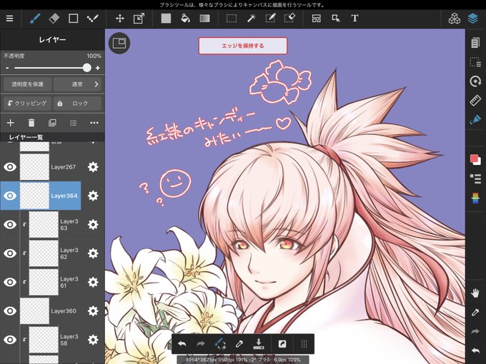Viewport: 486px width, 364px height.
Task: Open the 通常 blend mode dropdown
Action: click(77, 84)
